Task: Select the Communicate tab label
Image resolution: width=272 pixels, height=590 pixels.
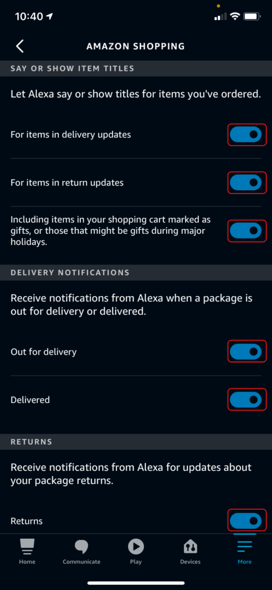Action: (x=82, y=562)
